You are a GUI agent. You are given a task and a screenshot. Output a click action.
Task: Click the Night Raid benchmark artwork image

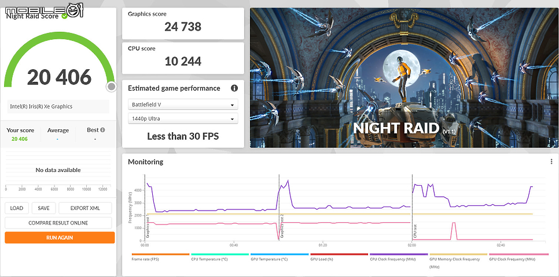click(404, 77)
